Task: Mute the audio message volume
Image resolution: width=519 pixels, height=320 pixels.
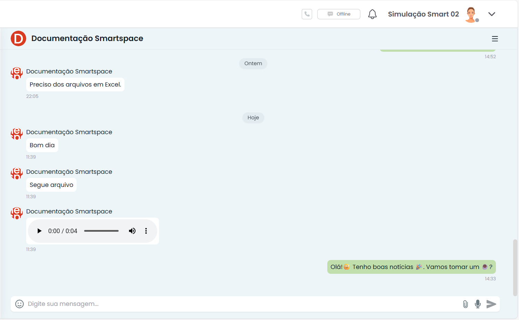Action: (132, 231)
